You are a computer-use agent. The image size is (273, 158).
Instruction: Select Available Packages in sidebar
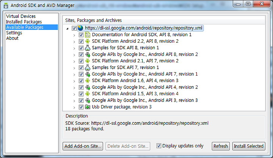coord(32,27)
